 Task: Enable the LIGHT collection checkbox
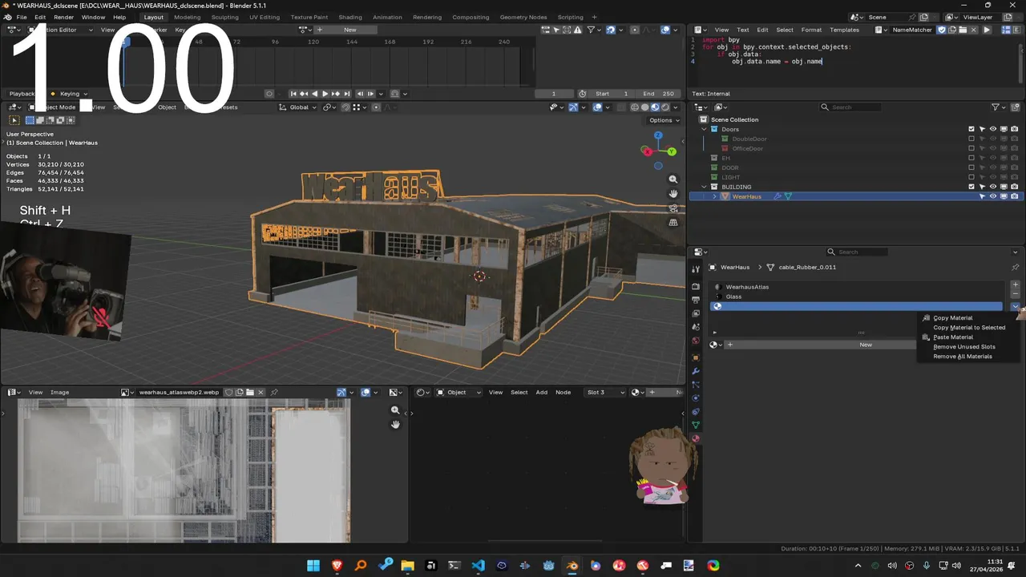point(971,177)
